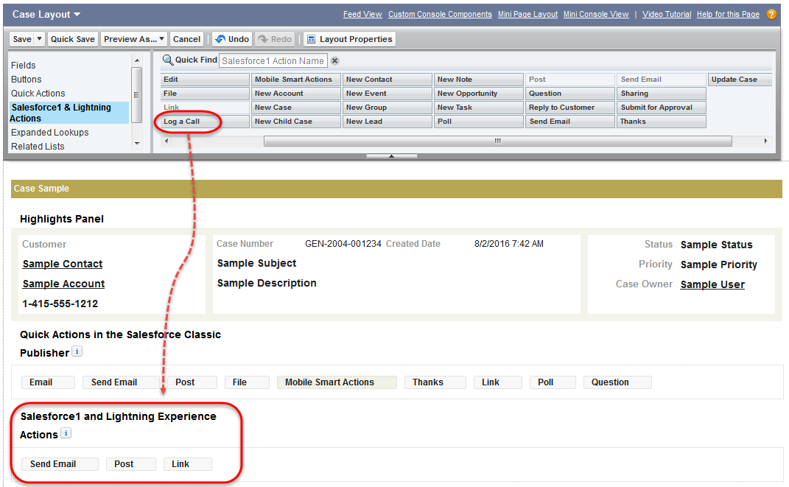Viewport: 789px width, 487px height.
Task: Open info icon beside Publisher heading
Action: pyautogui.click(x=77, y=351)
